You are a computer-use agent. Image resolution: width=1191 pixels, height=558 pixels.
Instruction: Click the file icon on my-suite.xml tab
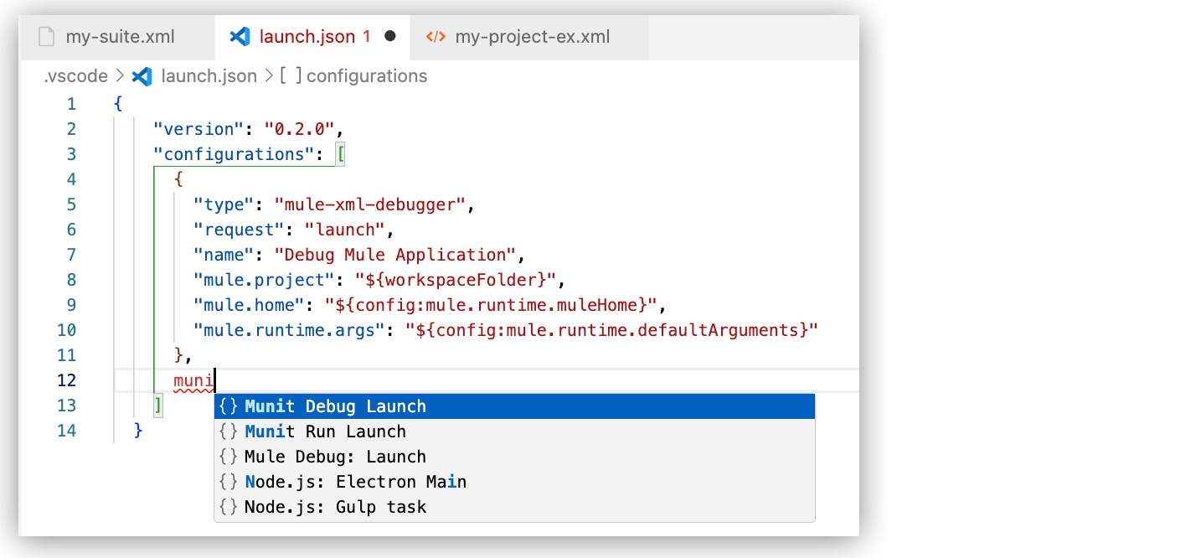(x=46, y=36)
